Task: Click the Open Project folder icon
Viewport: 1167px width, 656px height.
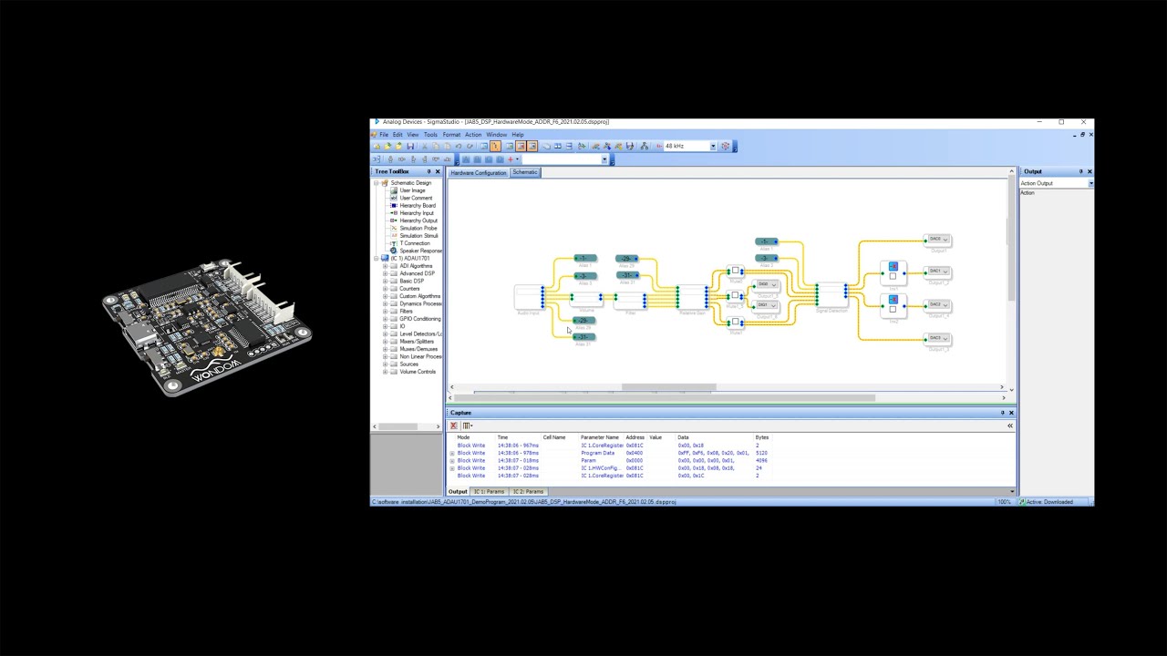Action: tap(388, 146)
